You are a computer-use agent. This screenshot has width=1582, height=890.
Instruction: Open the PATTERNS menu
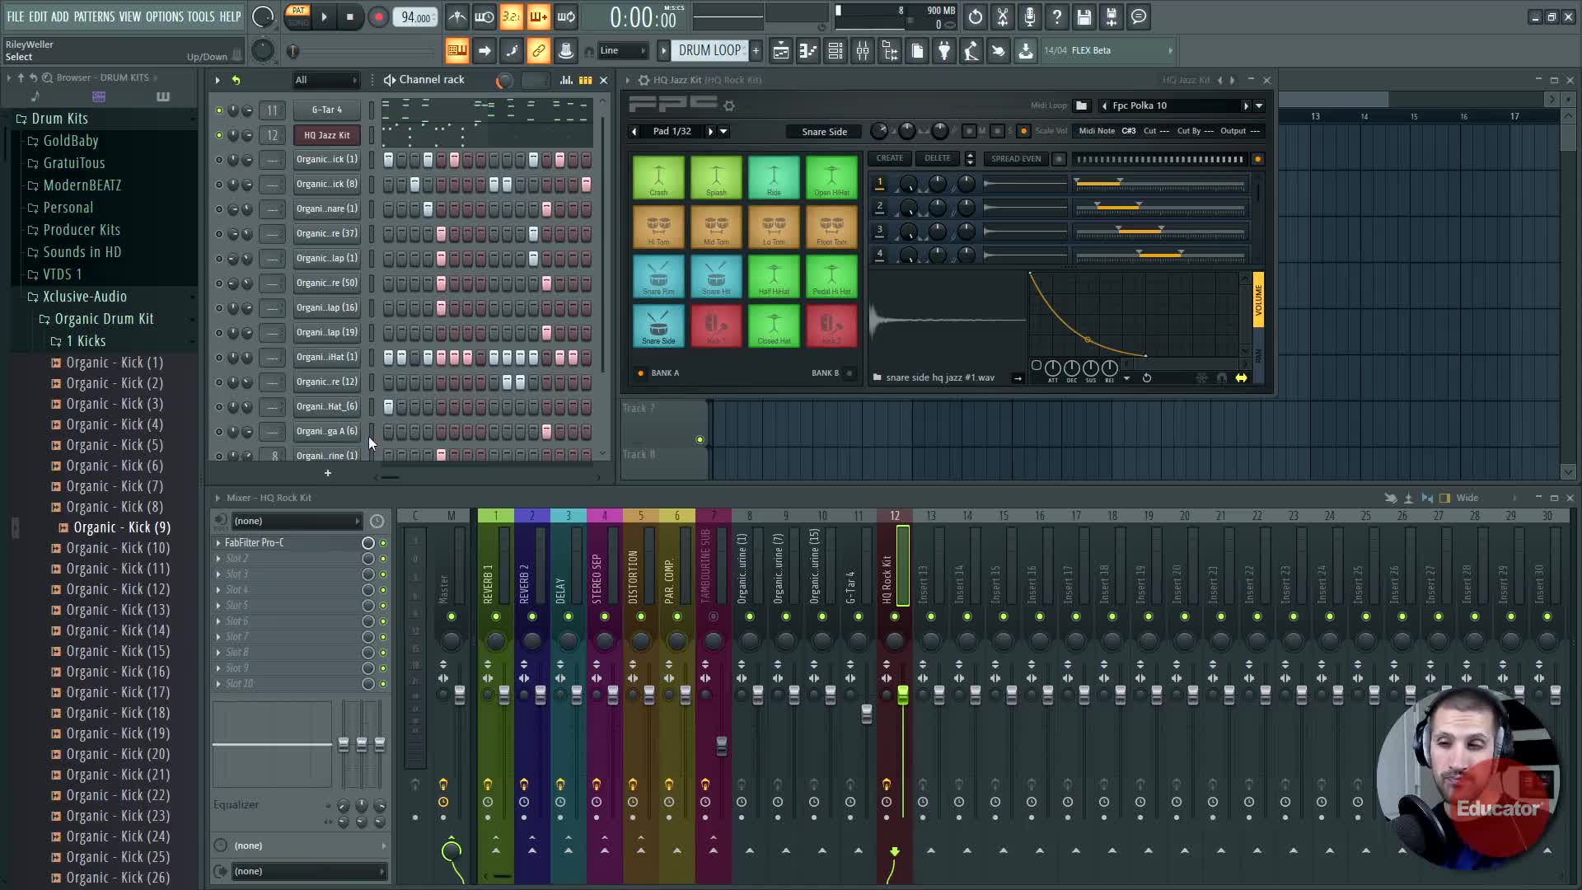(x=94, y=16)
